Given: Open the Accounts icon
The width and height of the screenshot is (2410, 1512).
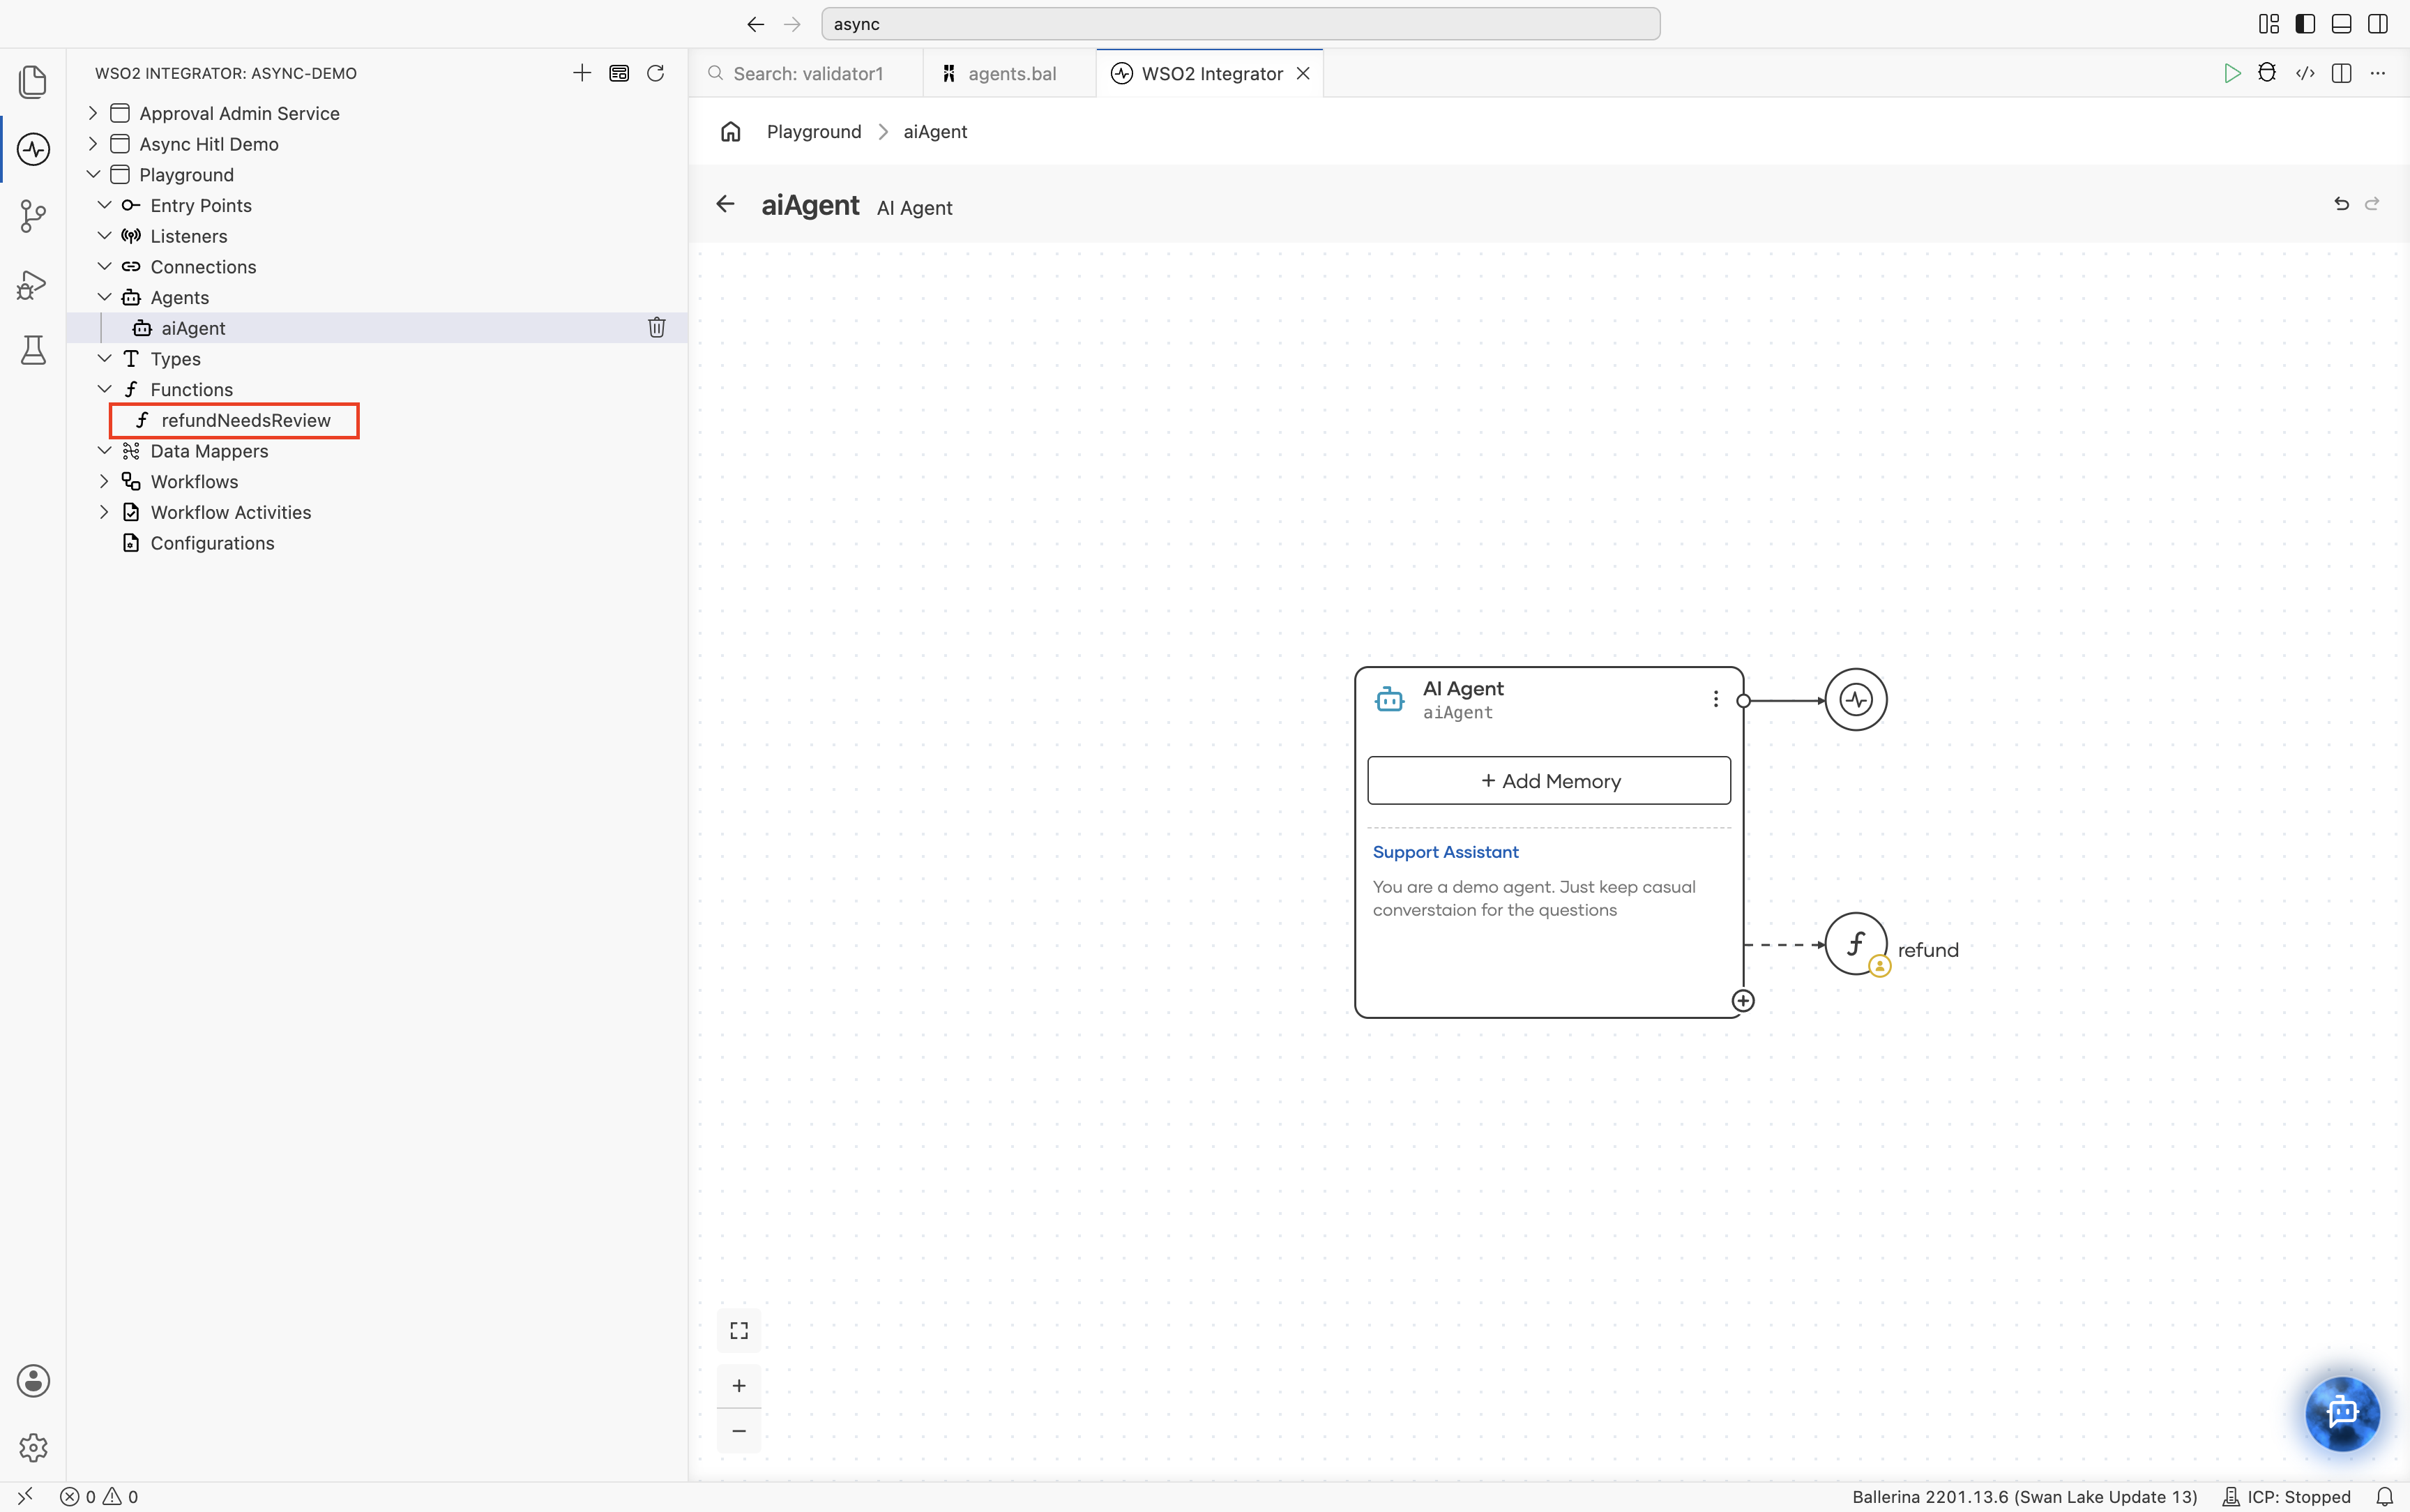Looking at the screenshot, I should 33,1381.
